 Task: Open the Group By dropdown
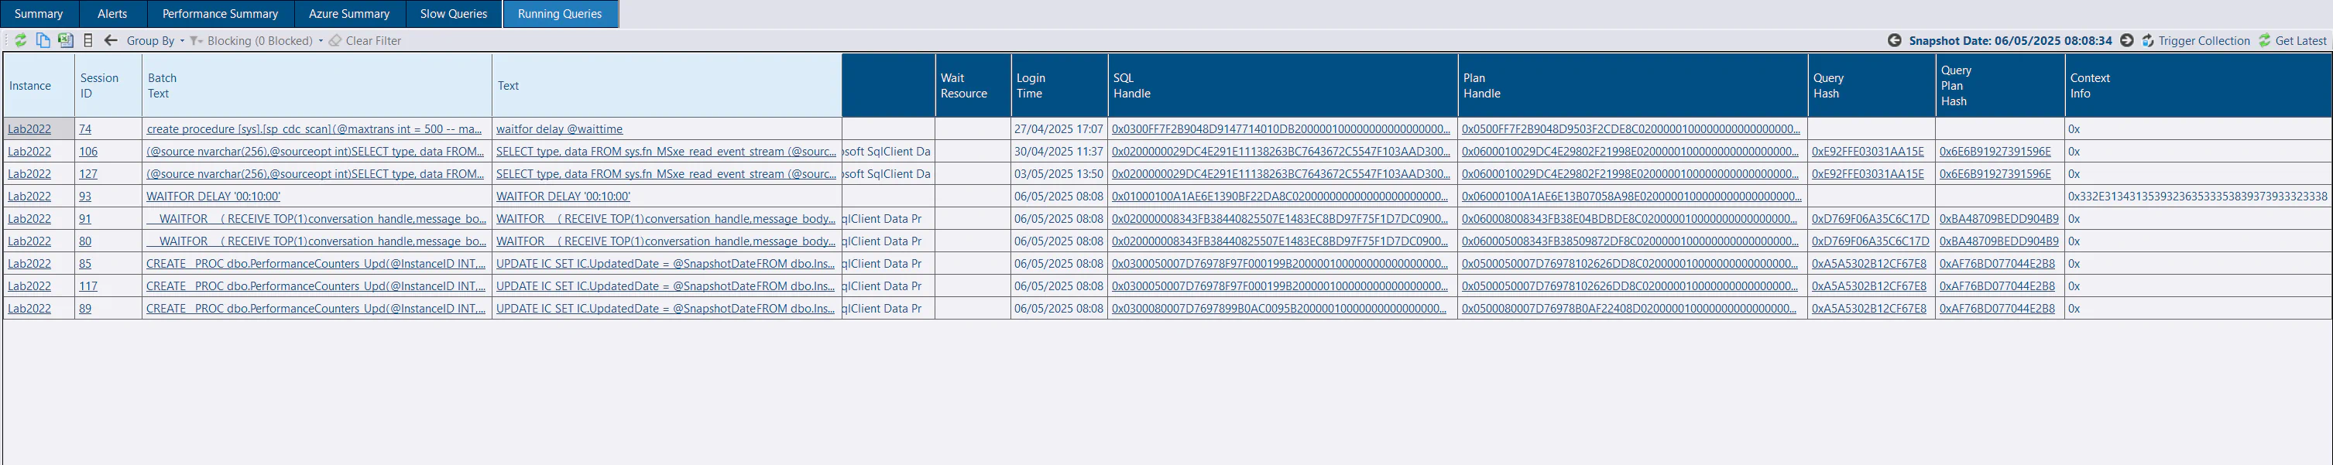coord(155,41)
